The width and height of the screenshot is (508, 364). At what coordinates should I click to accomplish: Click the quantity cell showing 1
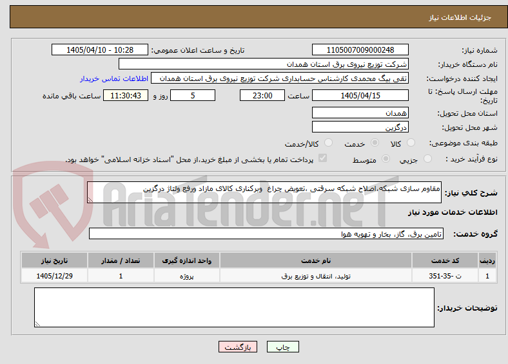click(121, 276)
